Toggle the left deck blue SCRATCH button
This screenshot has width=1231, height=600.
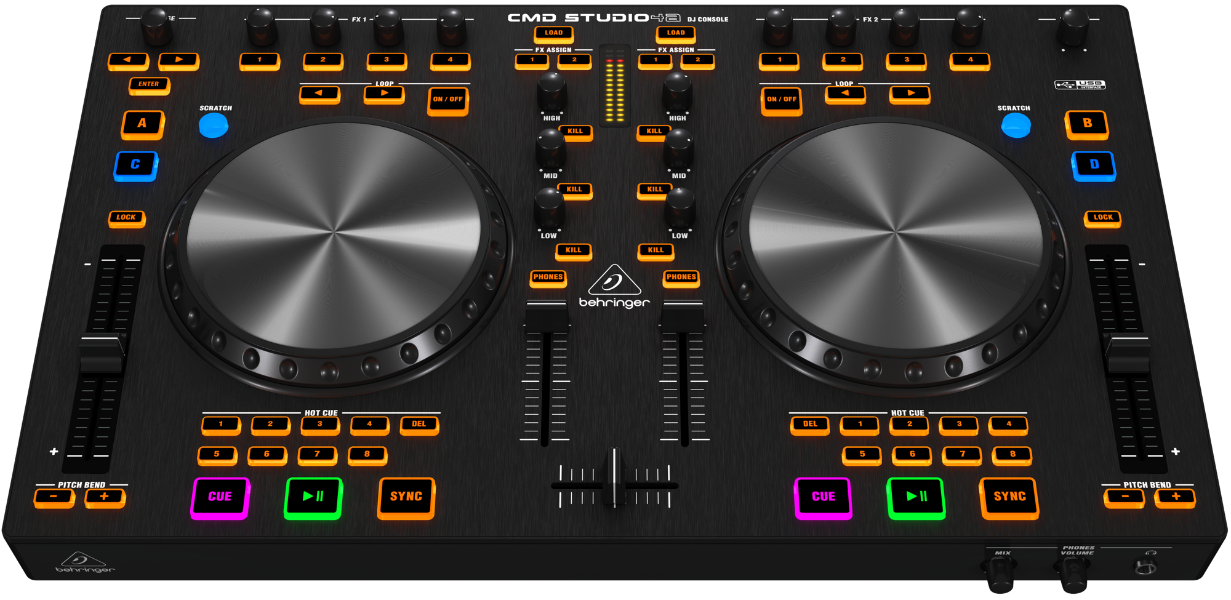[214, 126]
